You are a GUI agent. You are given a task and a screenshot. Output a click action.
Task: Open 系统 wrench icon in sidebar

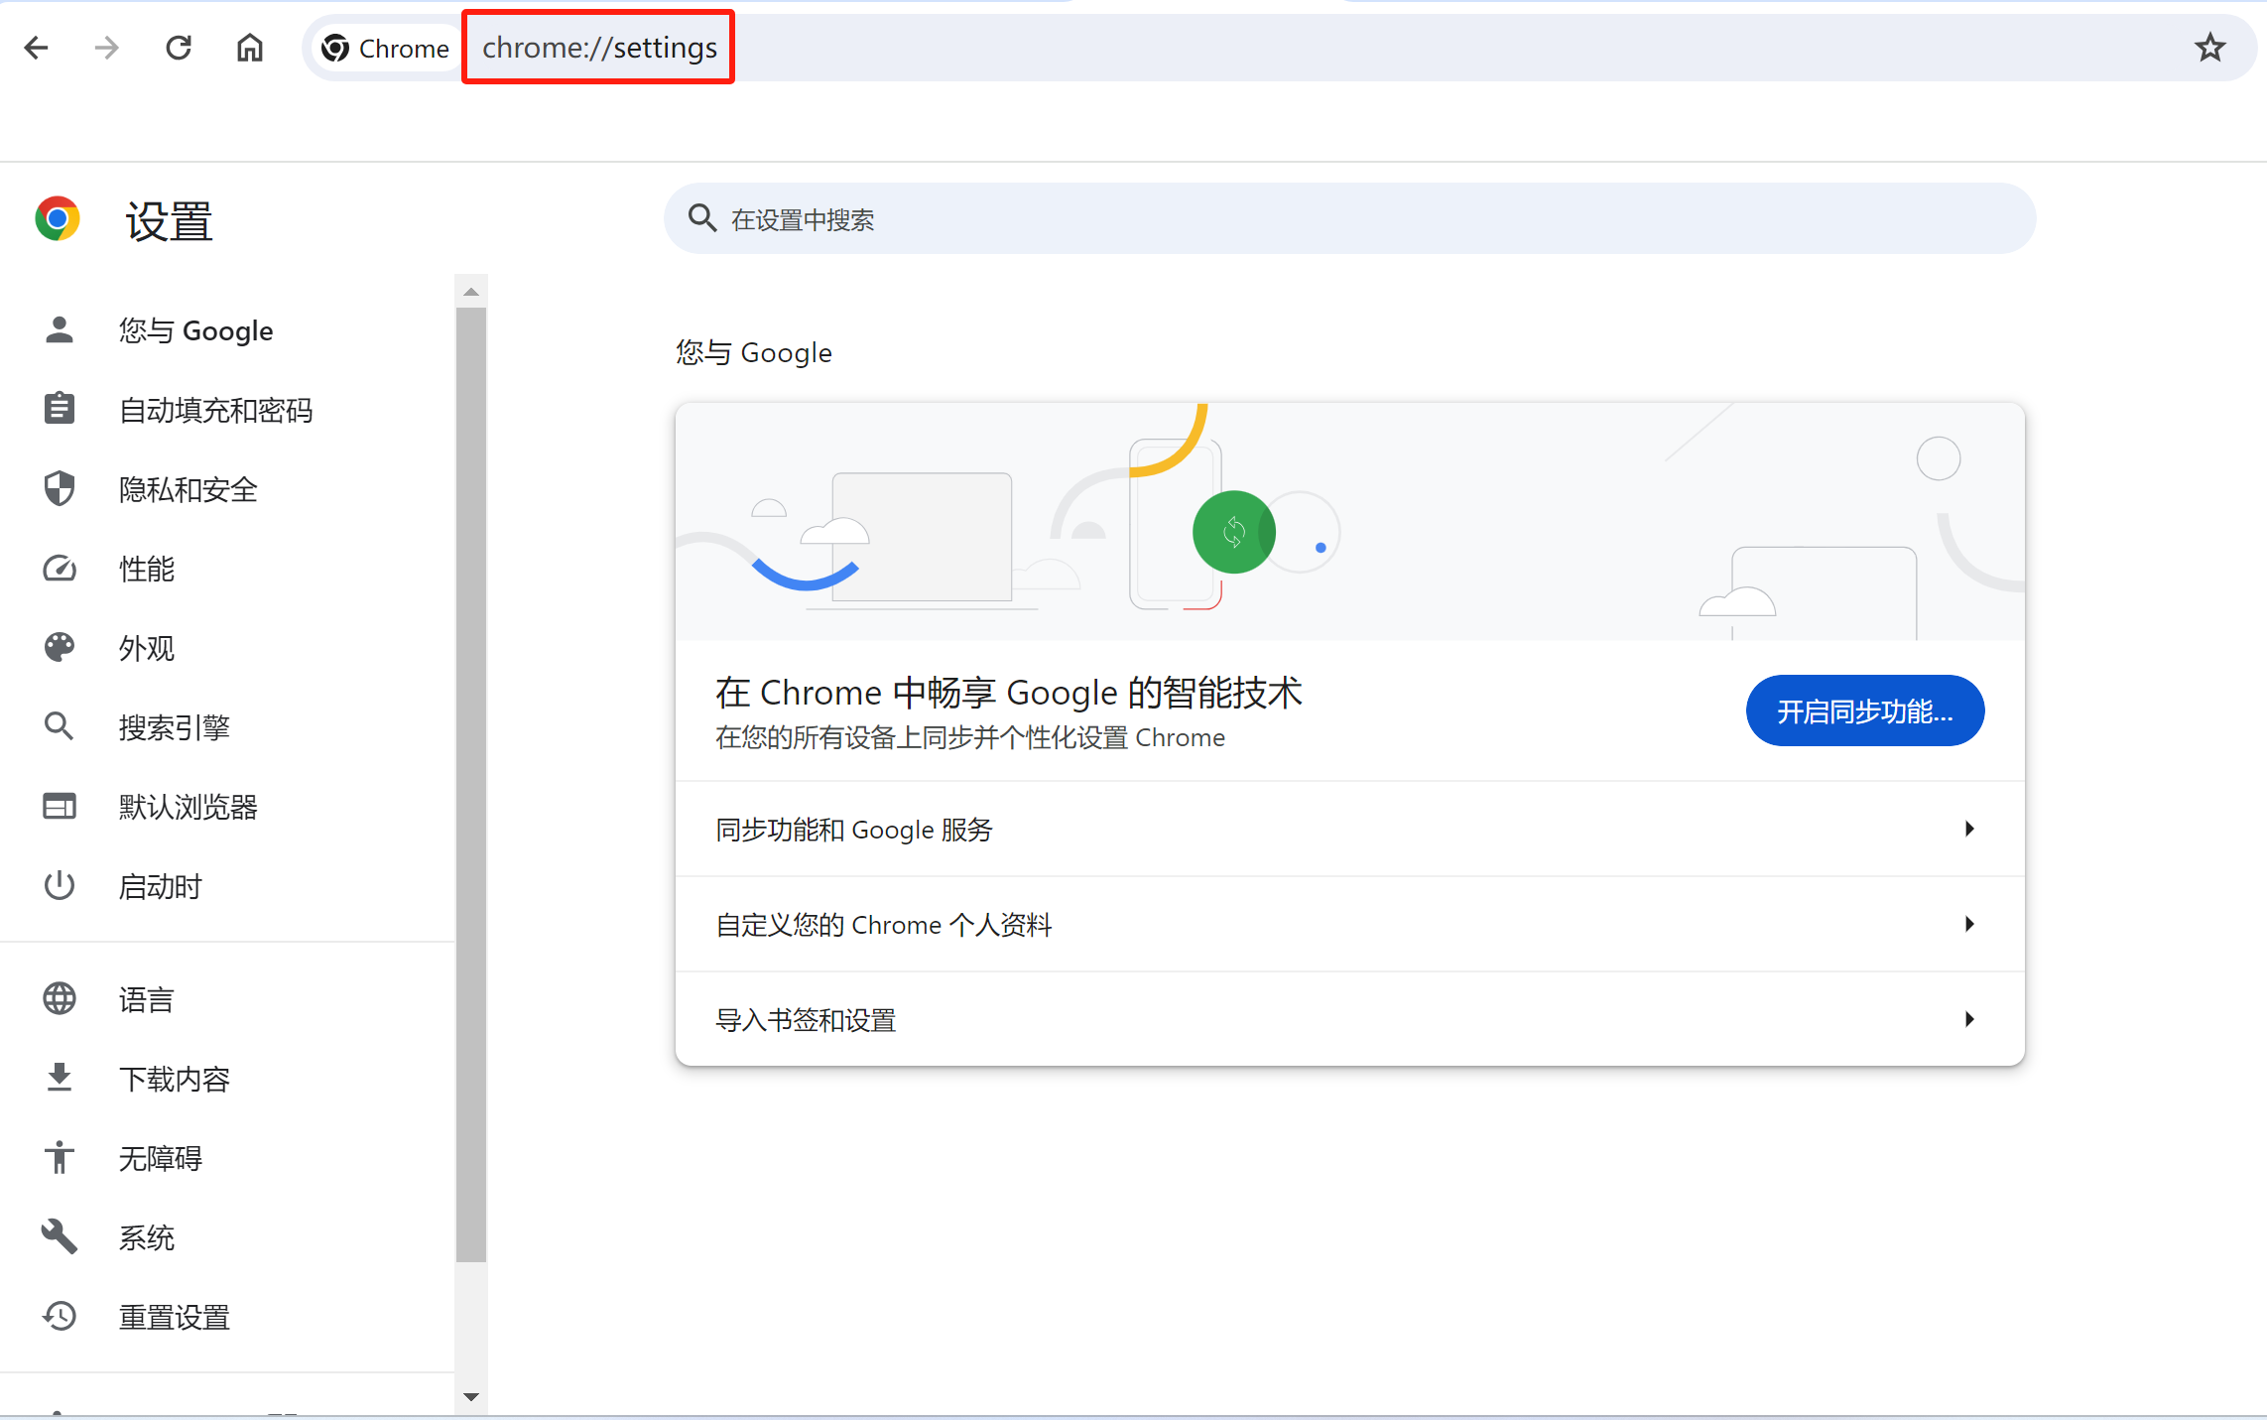(x=60, y=1237)
